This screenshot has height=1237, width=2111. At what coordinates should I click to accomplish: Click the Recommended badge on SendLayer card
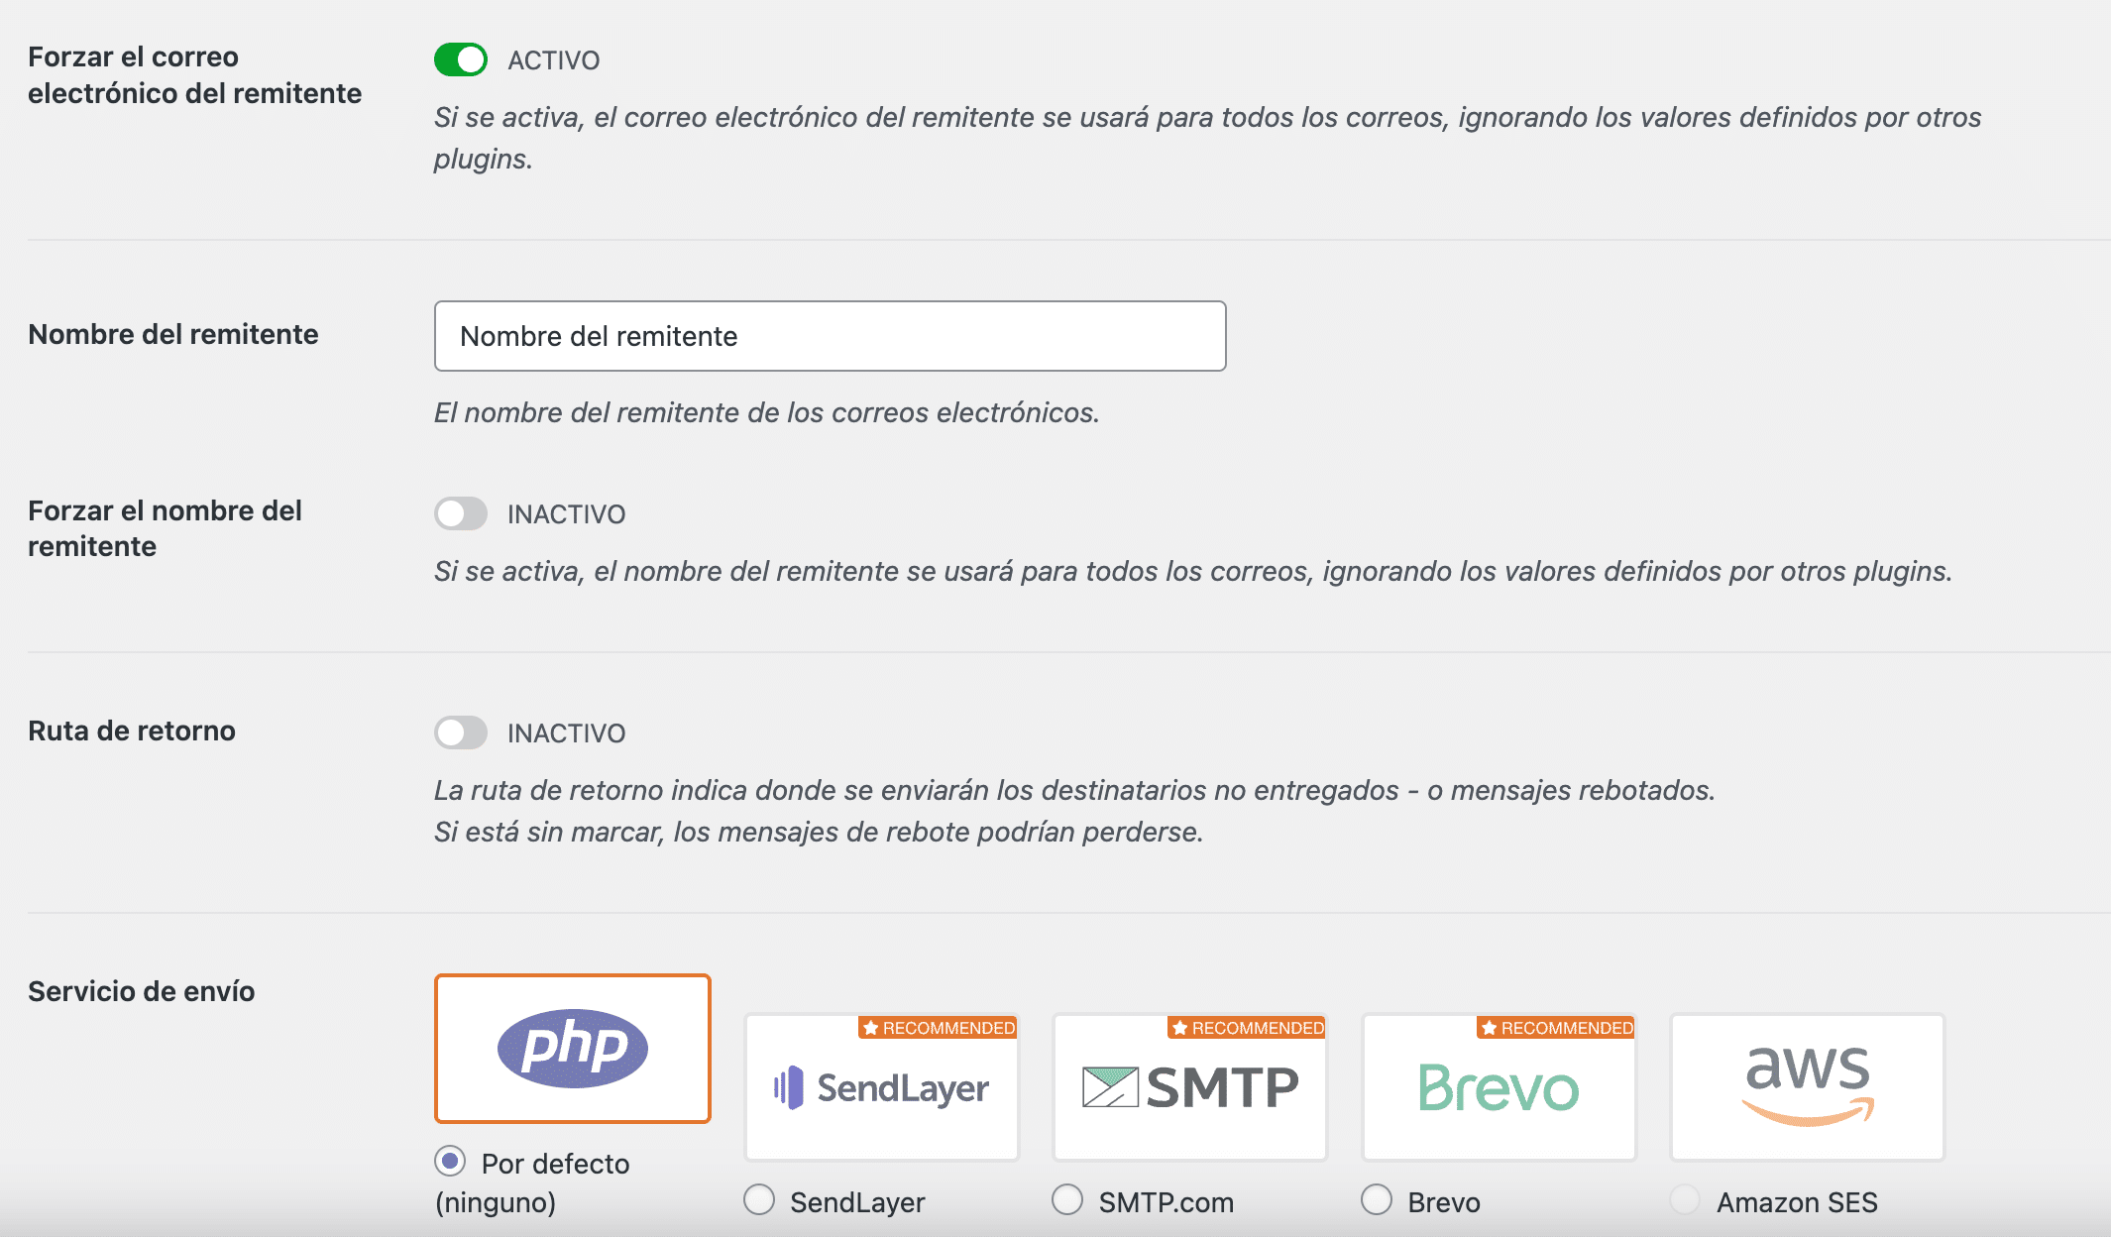pos(939,1028)
